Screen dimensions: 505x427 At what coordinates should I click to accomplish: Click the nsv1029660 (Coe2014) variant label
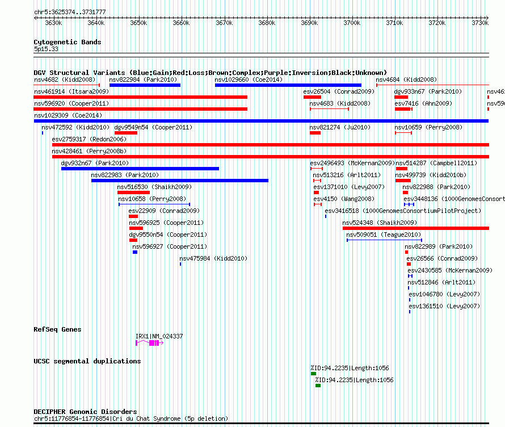coord(249,79)
